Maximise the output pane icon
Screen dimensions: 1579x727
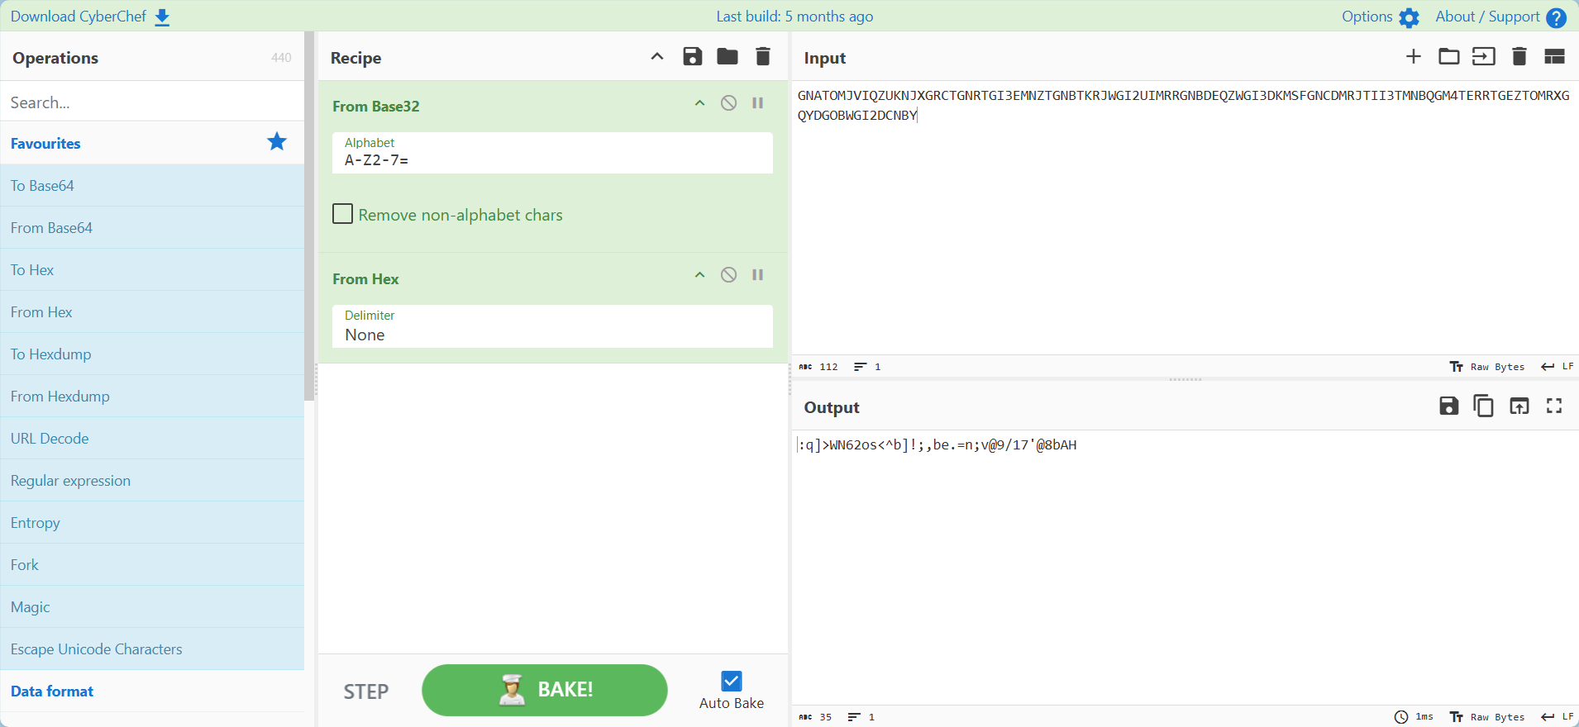click(1554, 406)
